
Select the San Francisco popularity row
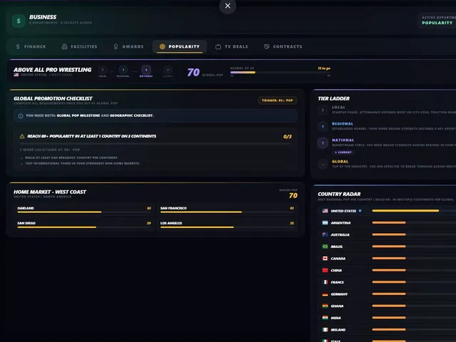227,209
